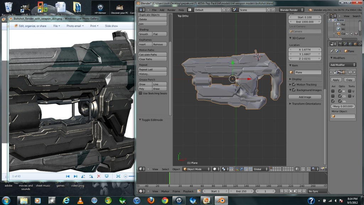Open the Object Mode dropdown
The width and height of the screenshot is (364, 205).
196,169
